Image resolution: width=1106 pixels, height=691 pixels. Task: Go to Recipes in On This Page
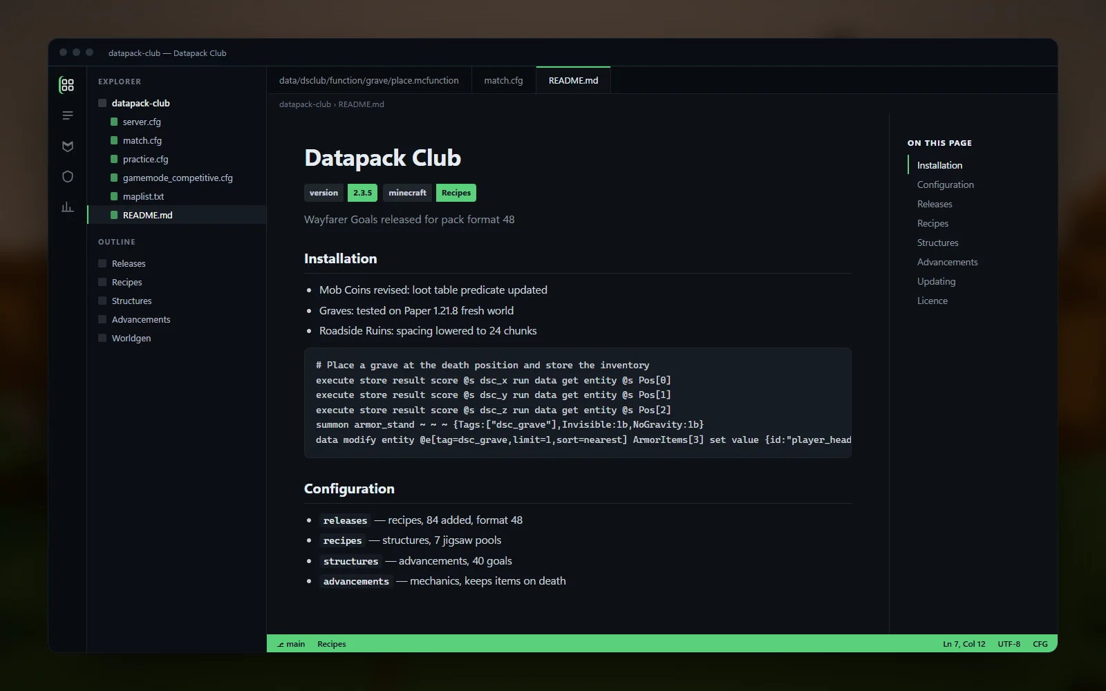pyautogui.click(x=932, y=223)
